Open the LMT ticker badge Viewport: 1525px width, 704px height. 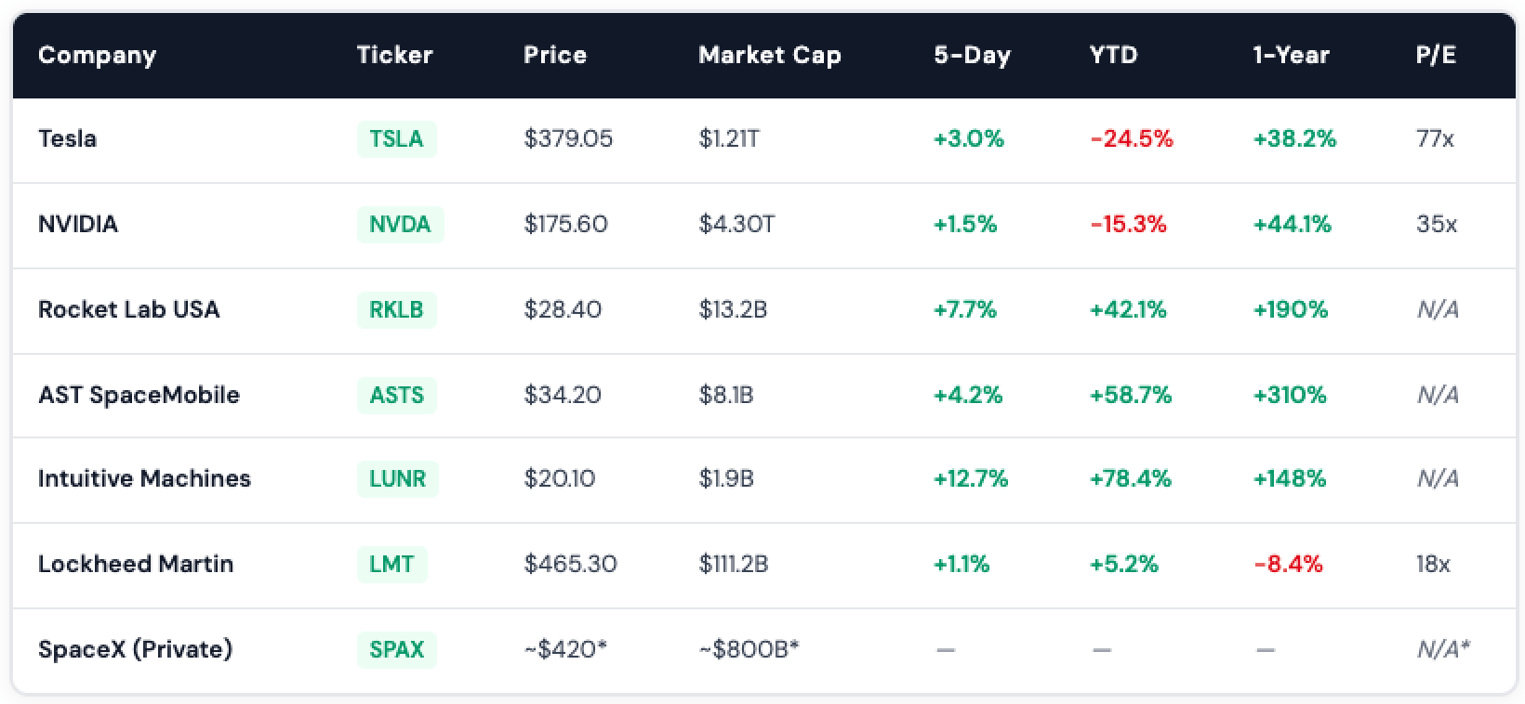tap(391, 565)
